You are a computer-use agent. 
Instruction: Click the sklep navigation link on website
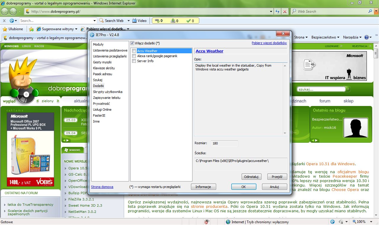(349, 101)
